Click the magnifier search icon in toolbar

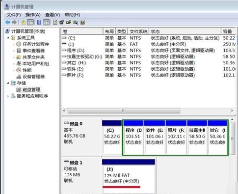click(76, 22)
